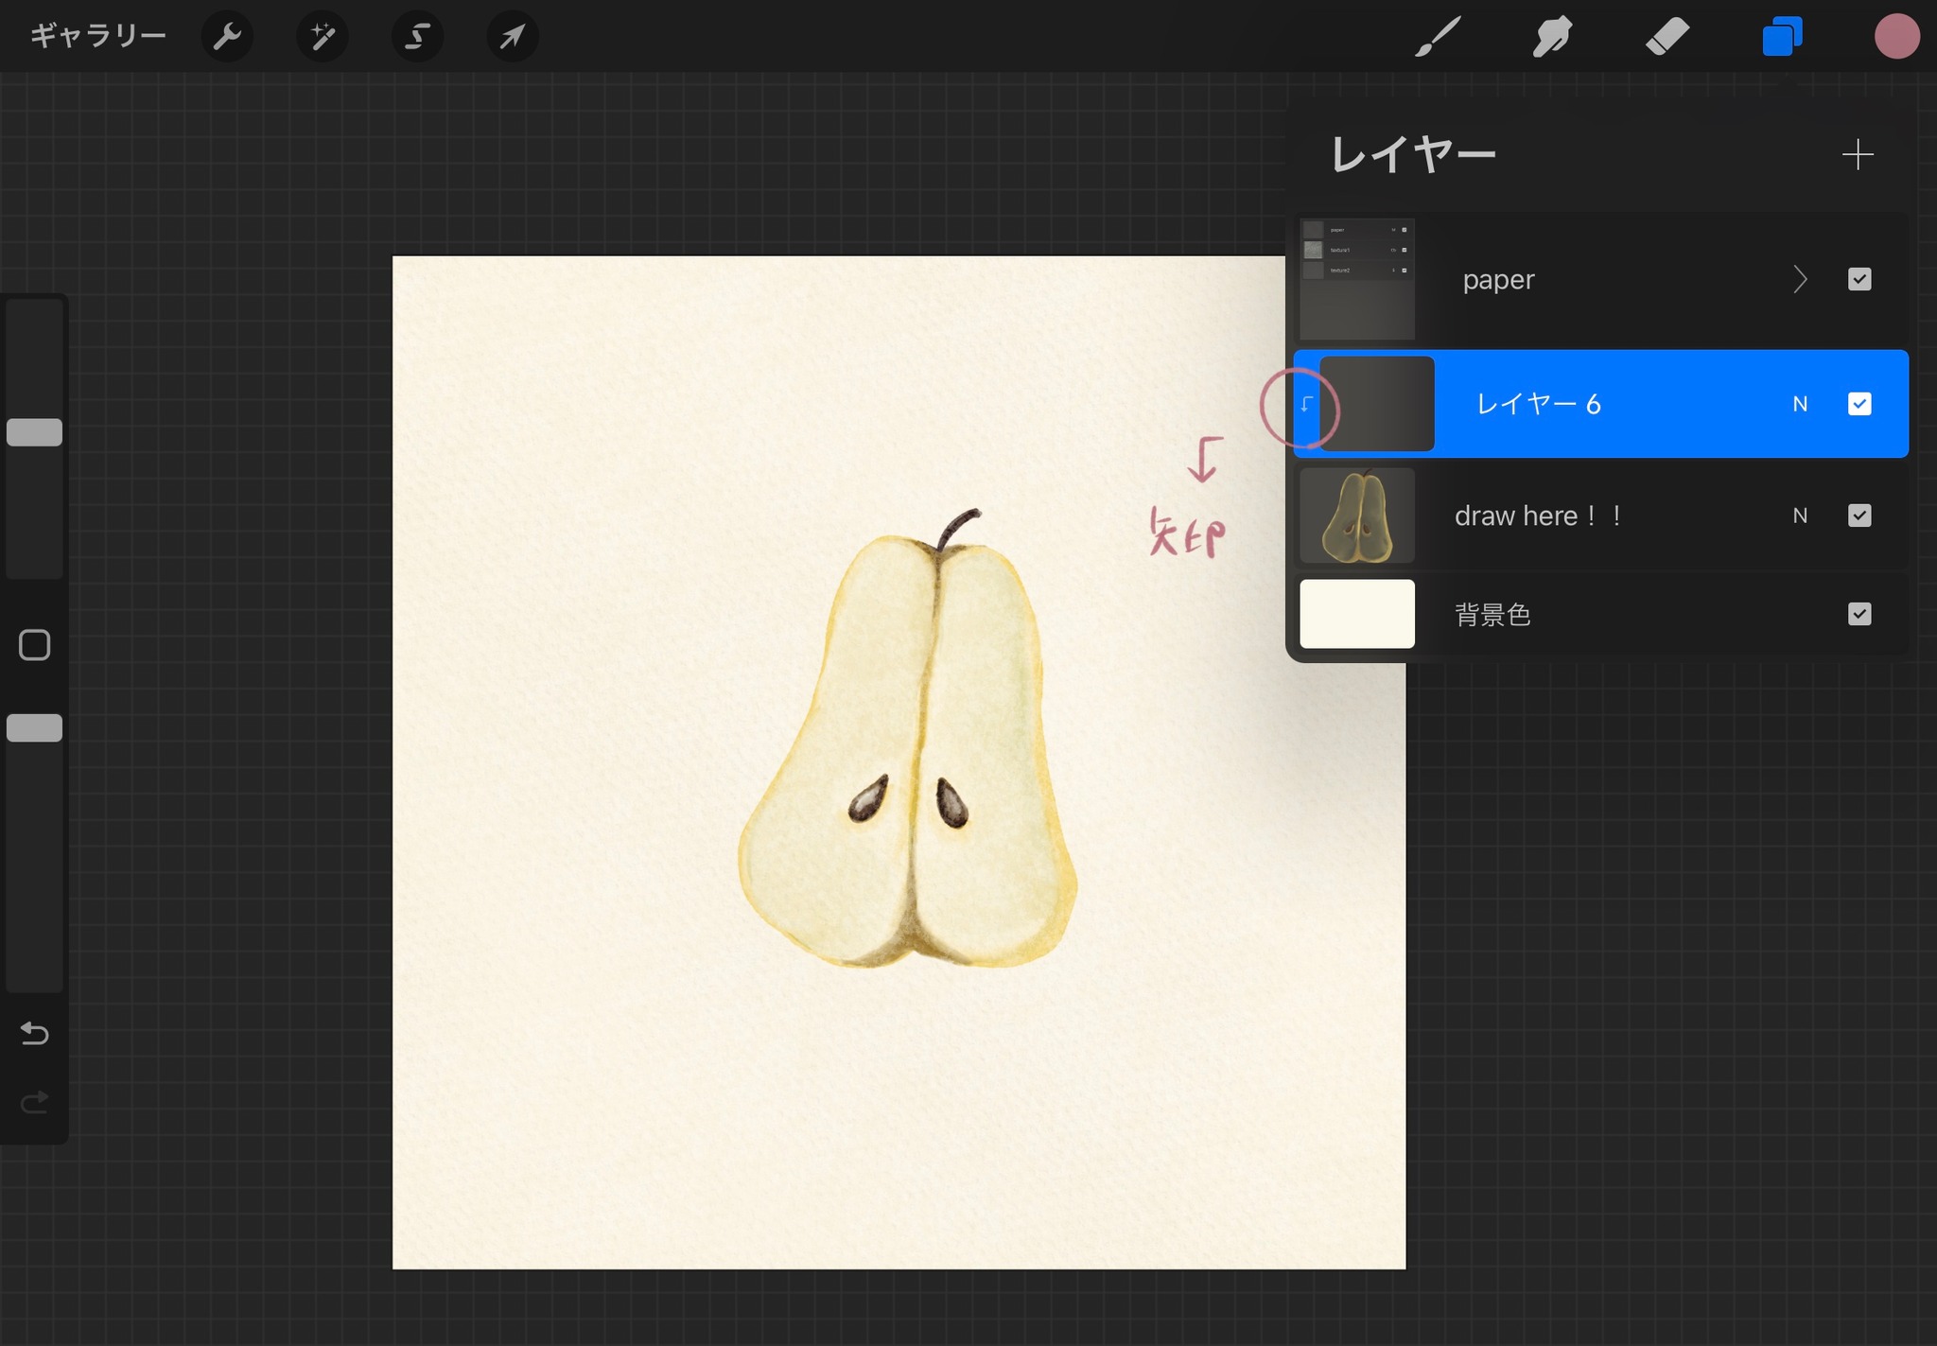Open the Adjustments magic wand menu
This screenshot has width=1937, height=1346.
coord(323,37)
